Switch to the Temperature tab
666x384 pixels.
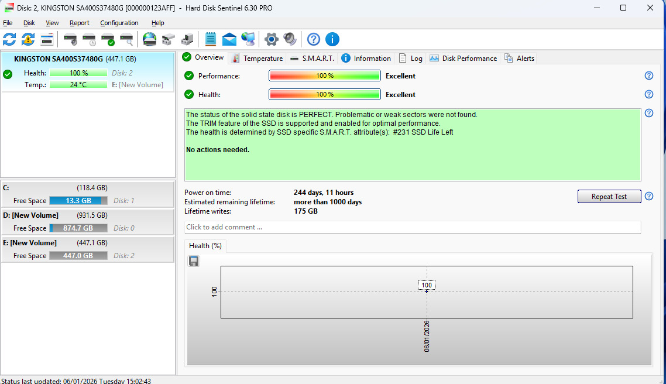tap(258, 58)
